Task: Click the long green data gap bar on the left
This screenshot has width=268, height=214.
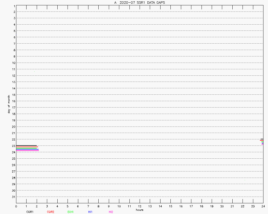Action: click(x=26, y=148)
